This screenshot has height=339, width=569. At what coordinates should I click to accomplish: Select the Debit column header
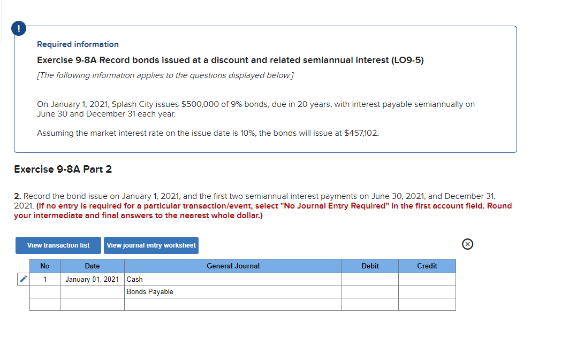pyautogui.click(x=370, y=266)
